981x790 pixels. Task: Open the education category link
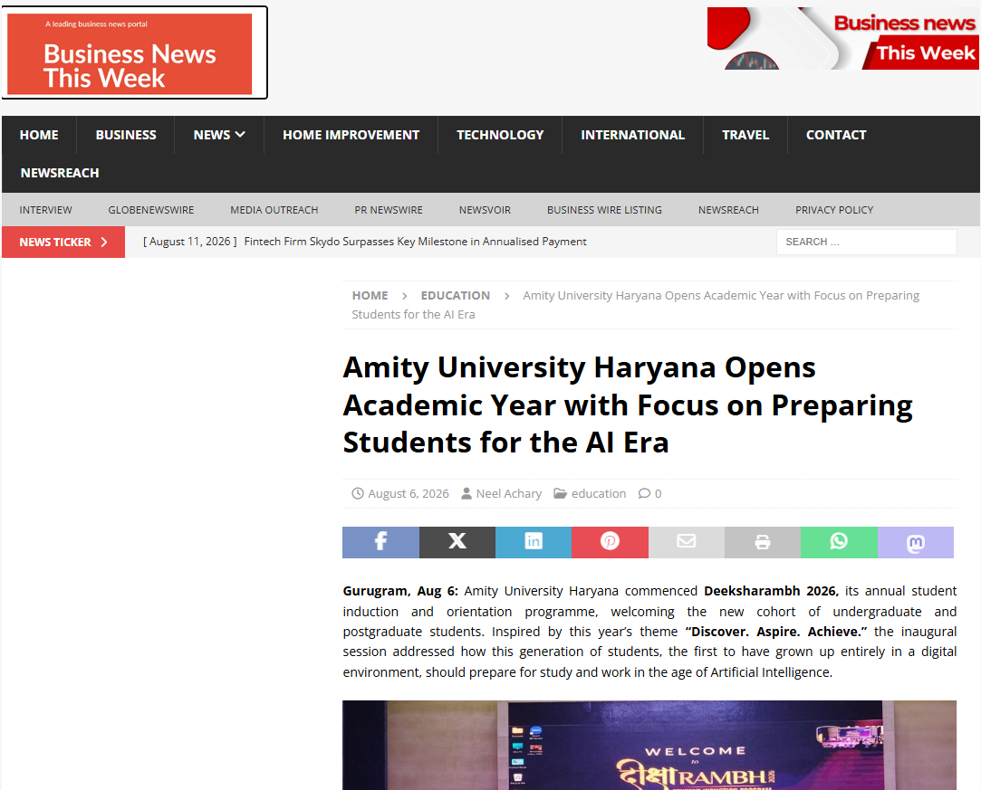click(599, 494)
